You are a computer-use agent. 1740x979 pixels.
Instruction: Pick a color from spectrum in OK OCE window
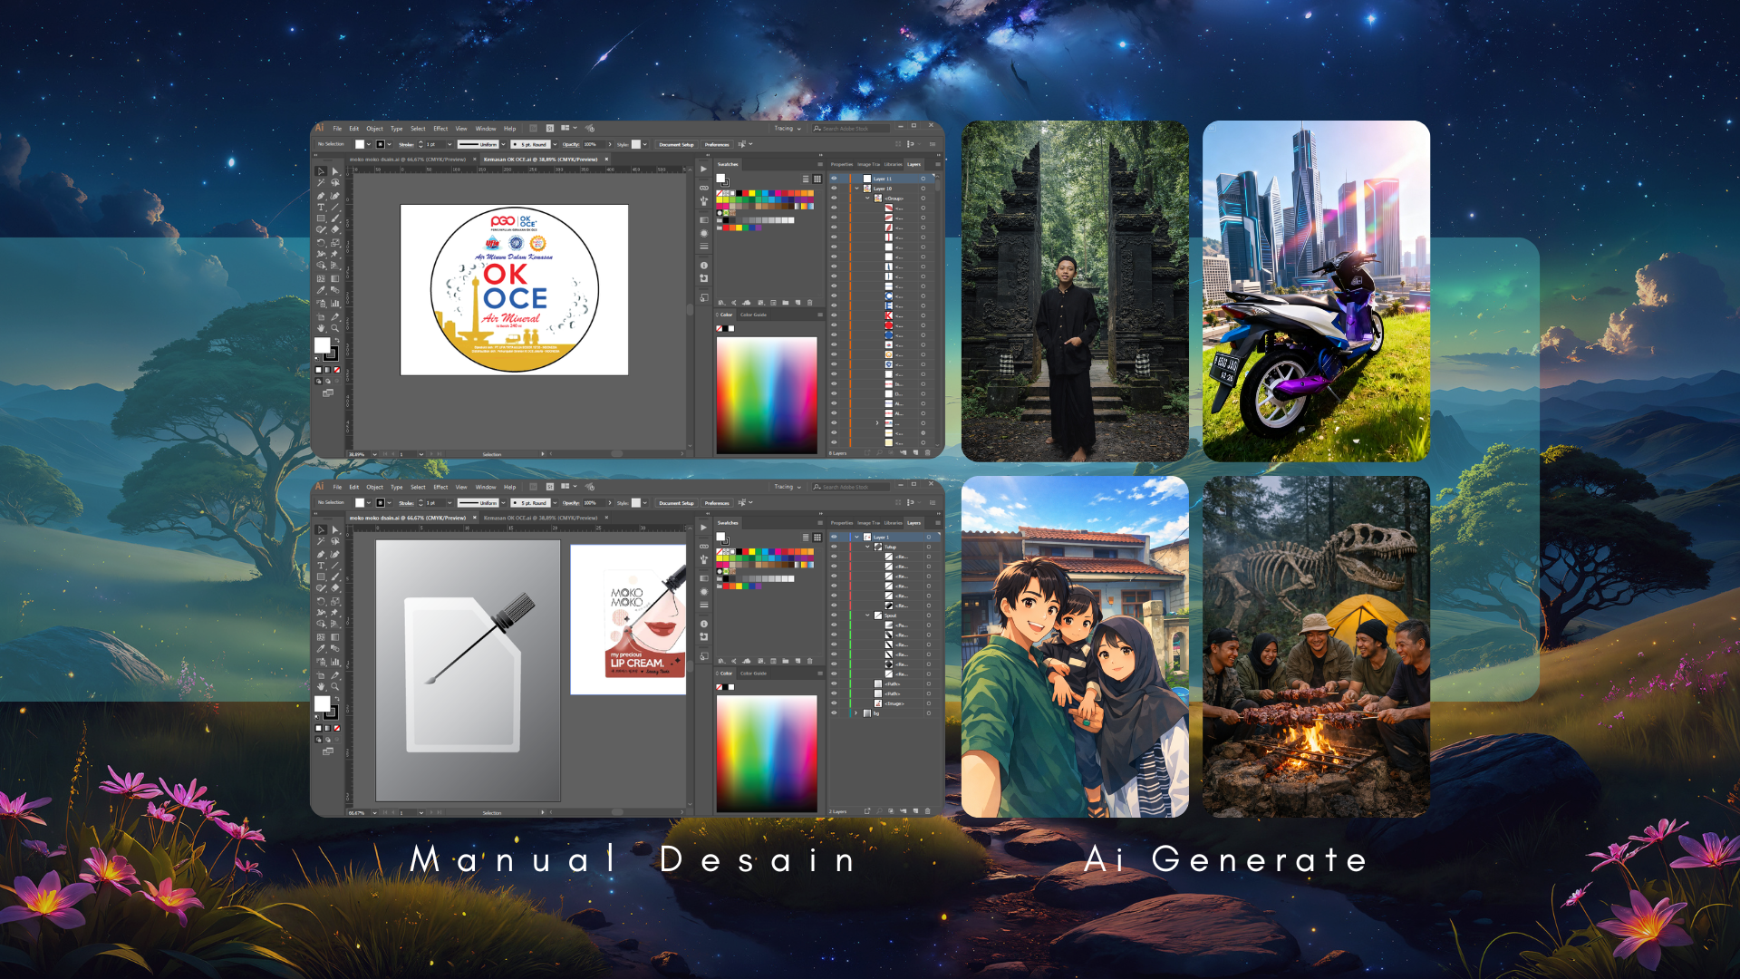767,394
